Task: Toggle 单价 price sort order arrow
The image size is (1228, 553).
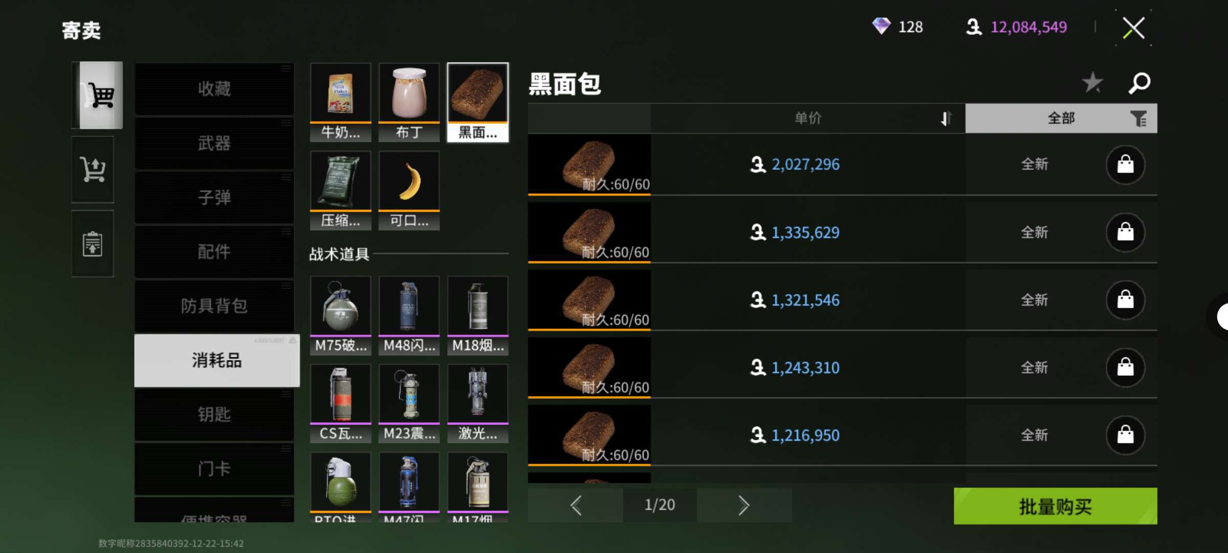Action: pyautogui.click(x=946, y=118)
